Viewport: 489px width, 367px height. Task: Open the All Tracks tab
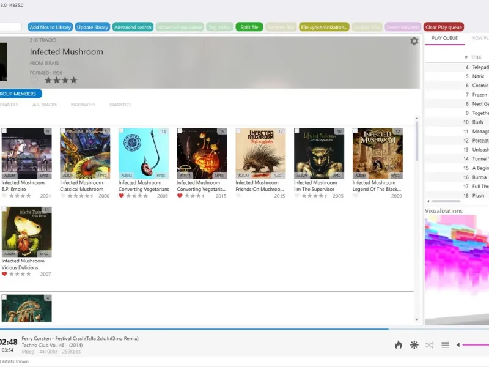44,105
